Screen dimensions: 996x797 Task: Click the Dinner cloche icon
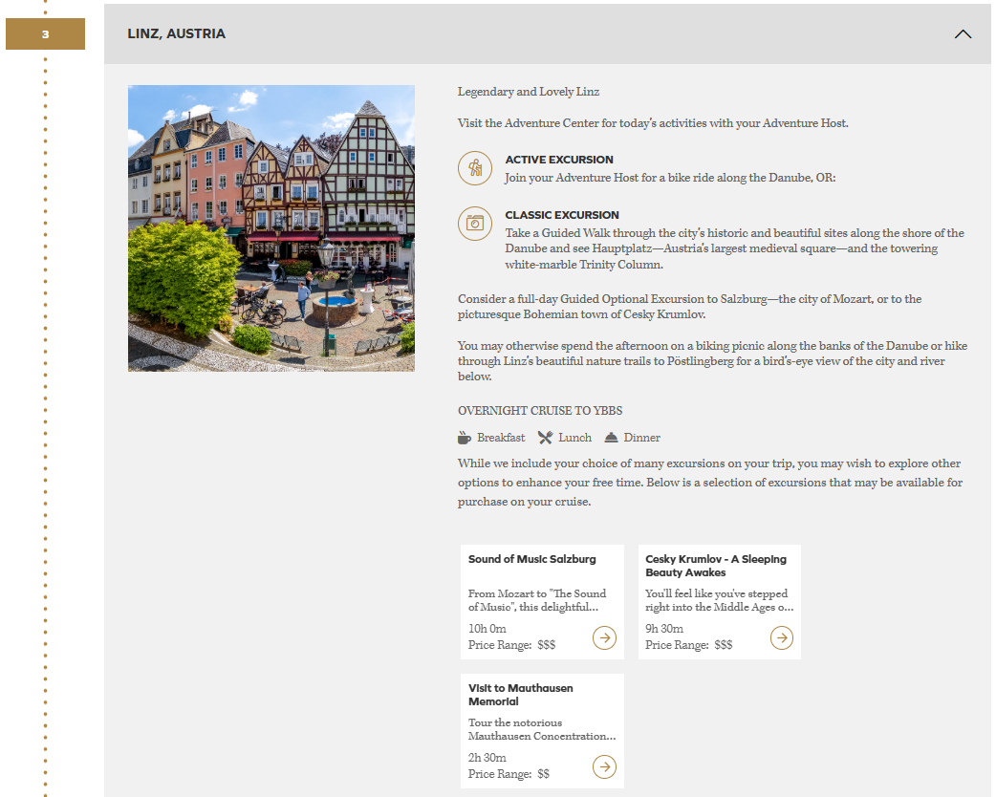pos(612,438)
